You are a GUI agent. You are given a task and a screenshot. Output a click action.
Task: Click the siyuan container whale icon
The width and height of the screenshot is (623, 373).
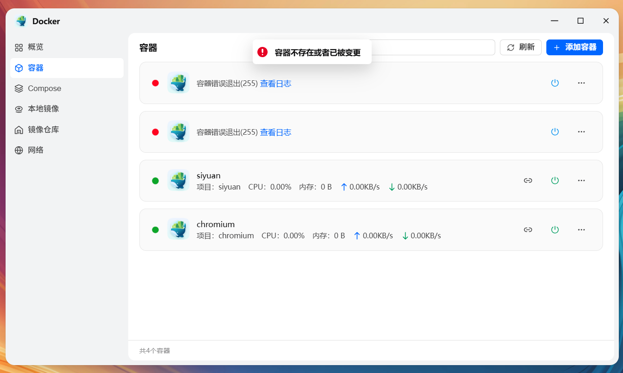click(178, 180)
